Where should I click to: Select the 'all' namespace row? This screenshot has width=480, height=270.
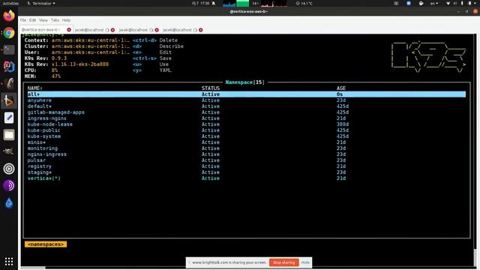(x=247, y=94)
